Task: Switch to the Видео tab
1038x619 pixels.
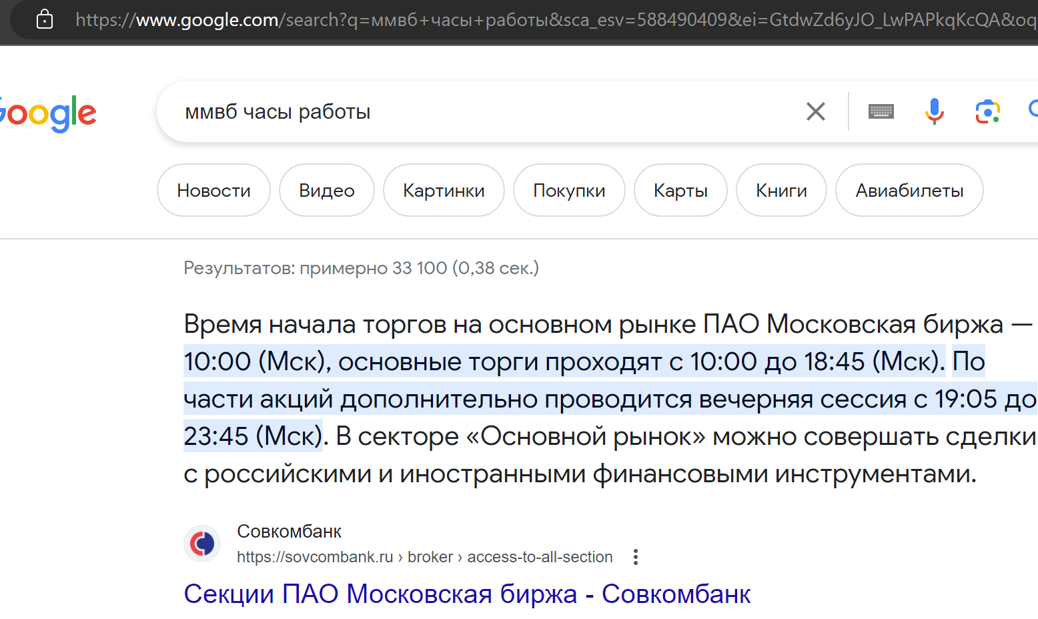Action: coord(327,190)
